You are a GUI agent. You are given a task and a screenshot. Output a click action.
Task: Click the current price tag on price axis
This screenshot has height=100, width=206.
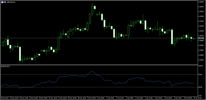201,38
